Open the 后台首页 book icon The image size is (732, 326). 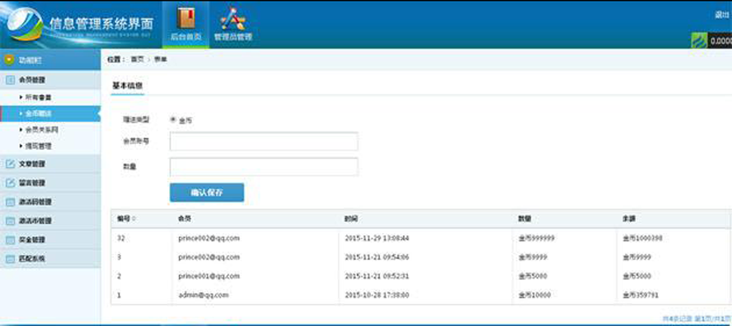[185, 18]
